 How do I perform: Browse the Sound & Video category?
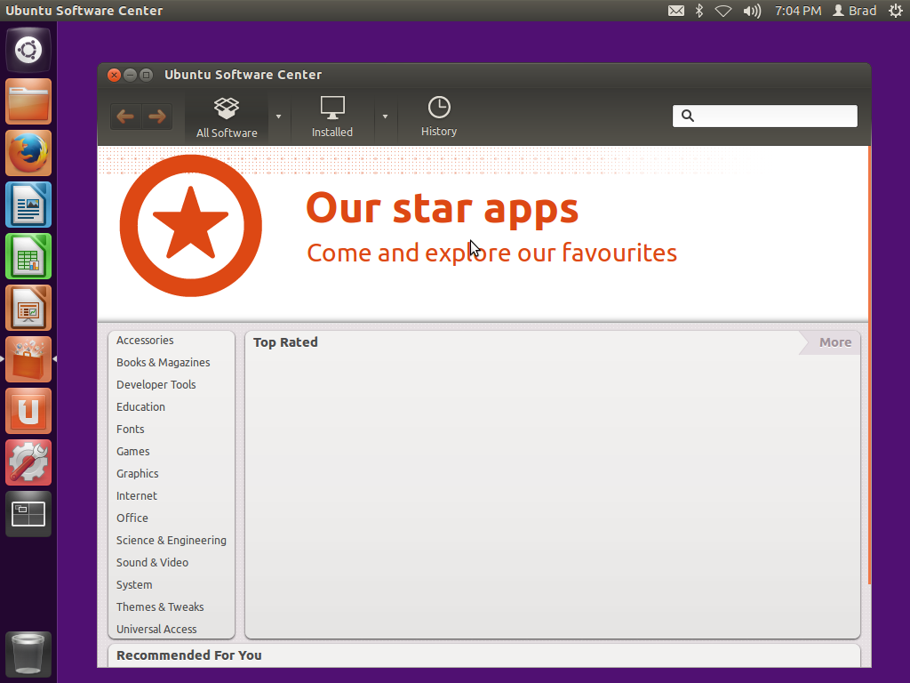coord(152,562)
